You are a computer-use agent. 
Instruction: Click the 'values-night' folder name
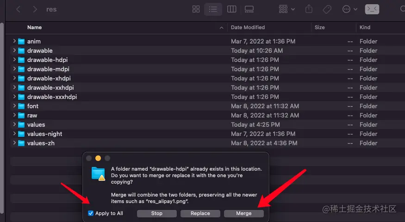[x=45, y=134]
